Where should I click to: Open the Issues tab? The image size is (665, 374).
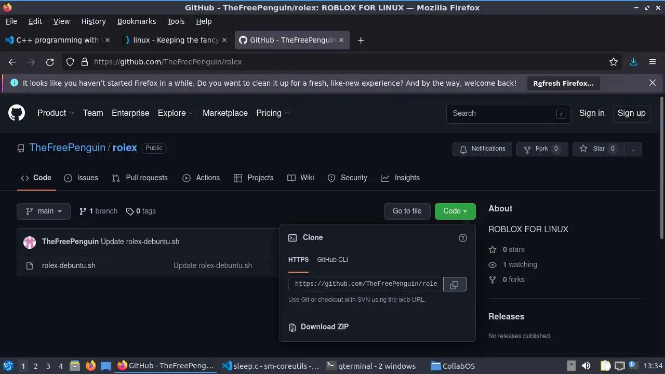point(81,178)
